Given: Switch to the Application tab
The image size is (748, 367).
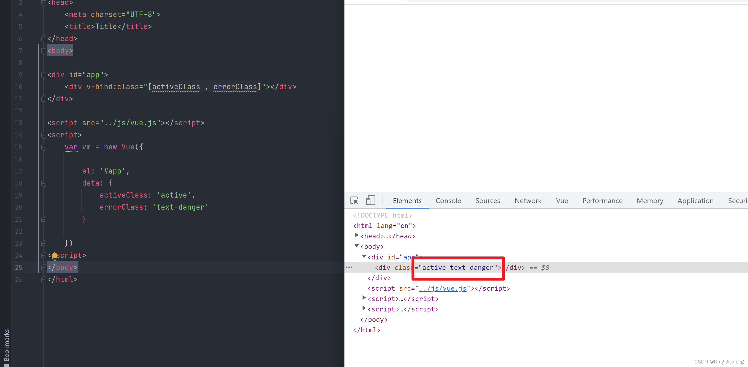Looking at the screenshot, I should tap(695, 200).
